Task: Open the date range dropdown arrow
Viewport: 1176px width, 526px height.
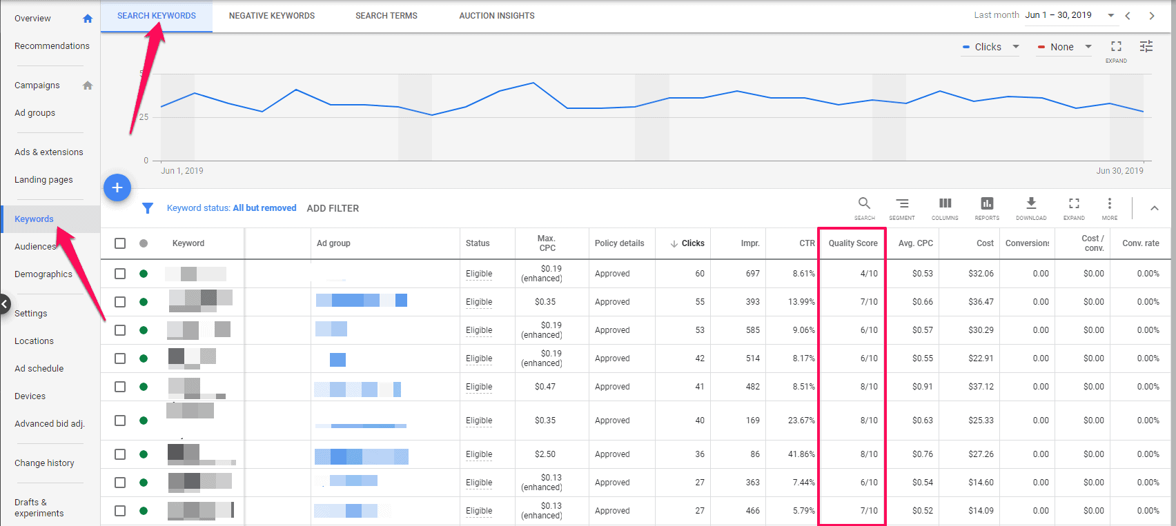Action: (x=1111, y=15)
